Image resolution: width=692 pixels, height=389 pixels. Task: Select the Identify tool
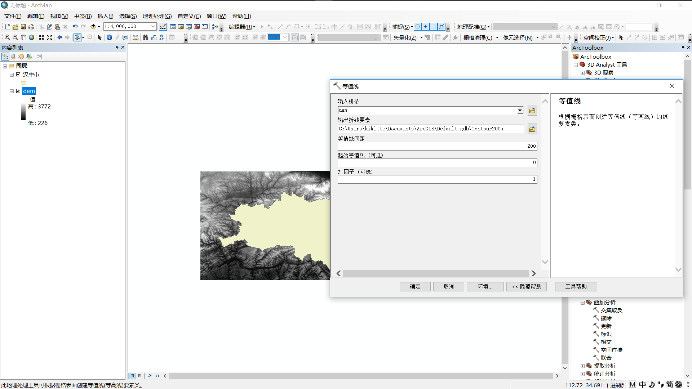pyautogui.click(x=109, y=37)
